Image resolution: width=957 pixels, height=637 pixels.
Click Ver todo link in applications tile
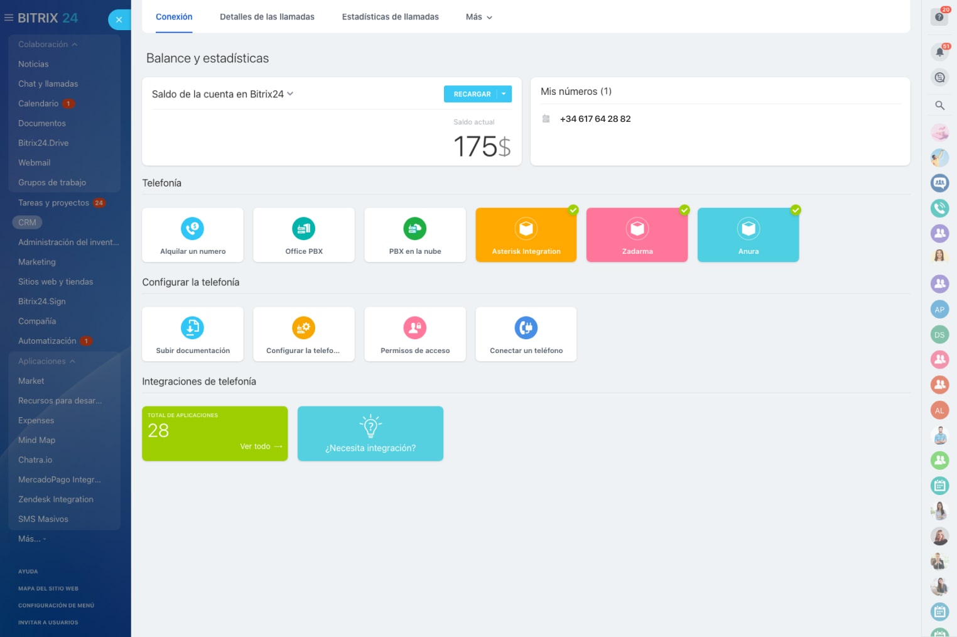(x=261, y=447)
